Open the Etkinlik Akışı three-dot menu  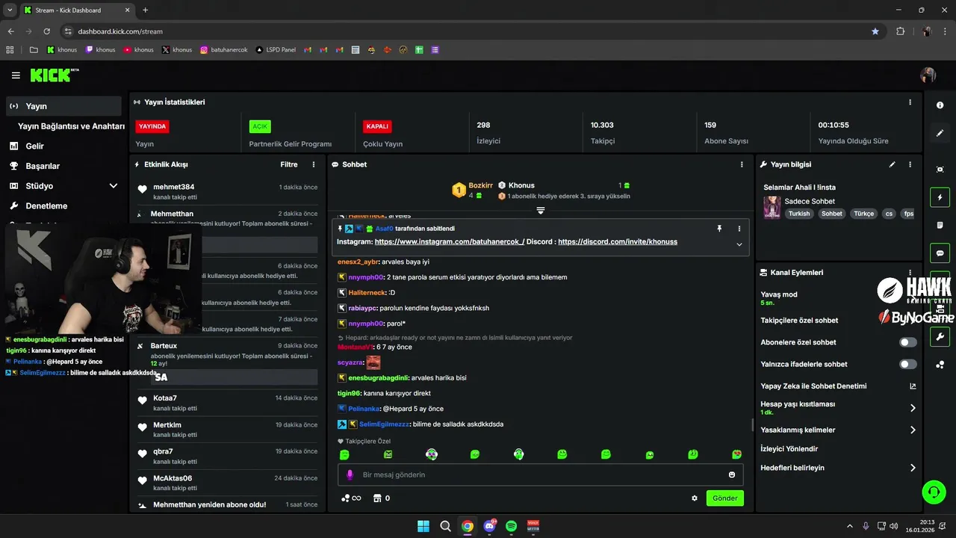point(314,164)
